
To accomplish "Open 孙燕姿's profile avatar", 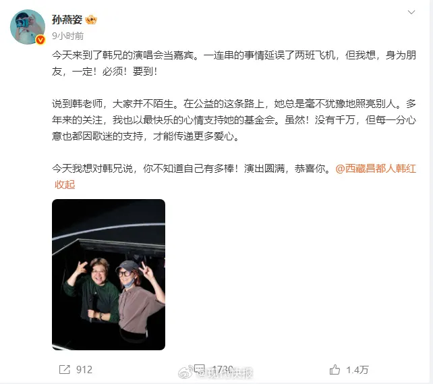I will 28,27.
